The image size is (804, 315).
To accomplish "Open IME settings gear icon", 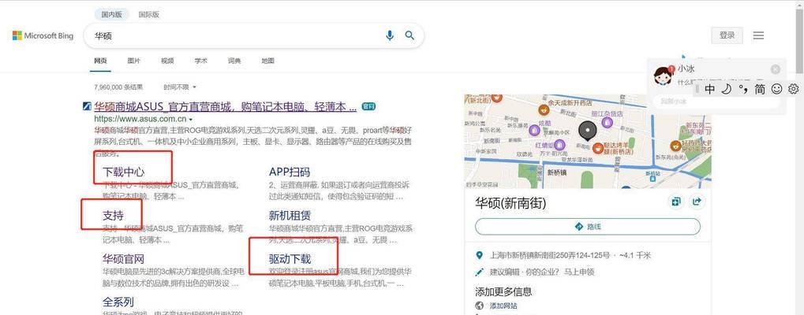I will click(x=793, y=89).
